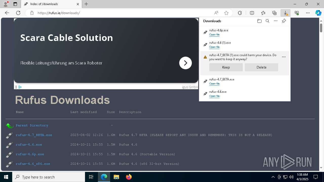
Task: Open the notification center icon
Action: (x=316, y=177)
